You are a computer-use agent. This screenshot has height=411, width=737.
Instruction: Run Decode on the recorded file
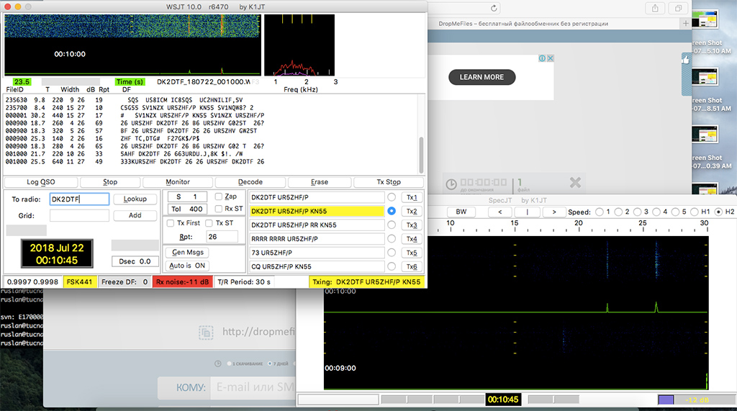pyautogui.click(x=250, y=182)
